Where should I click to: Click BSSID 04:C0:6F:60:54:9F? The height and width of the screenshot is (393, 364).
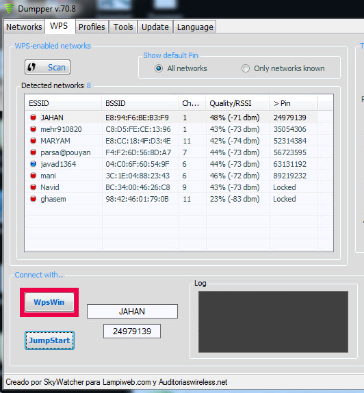[x=138, y=164]
